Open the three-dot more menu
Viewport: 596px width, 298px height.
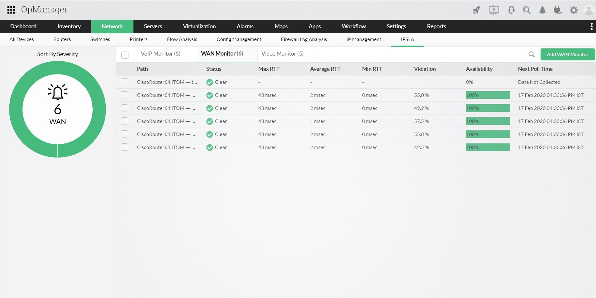[x=591, y=26]
